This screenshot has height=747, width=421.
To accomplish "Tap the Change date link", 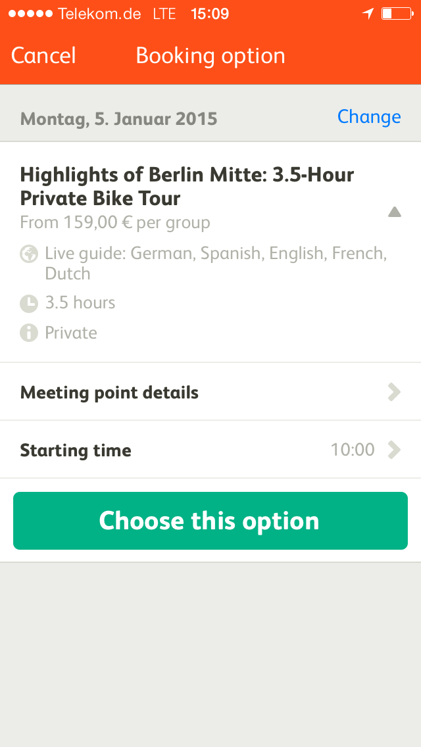I will pos(369,117).
